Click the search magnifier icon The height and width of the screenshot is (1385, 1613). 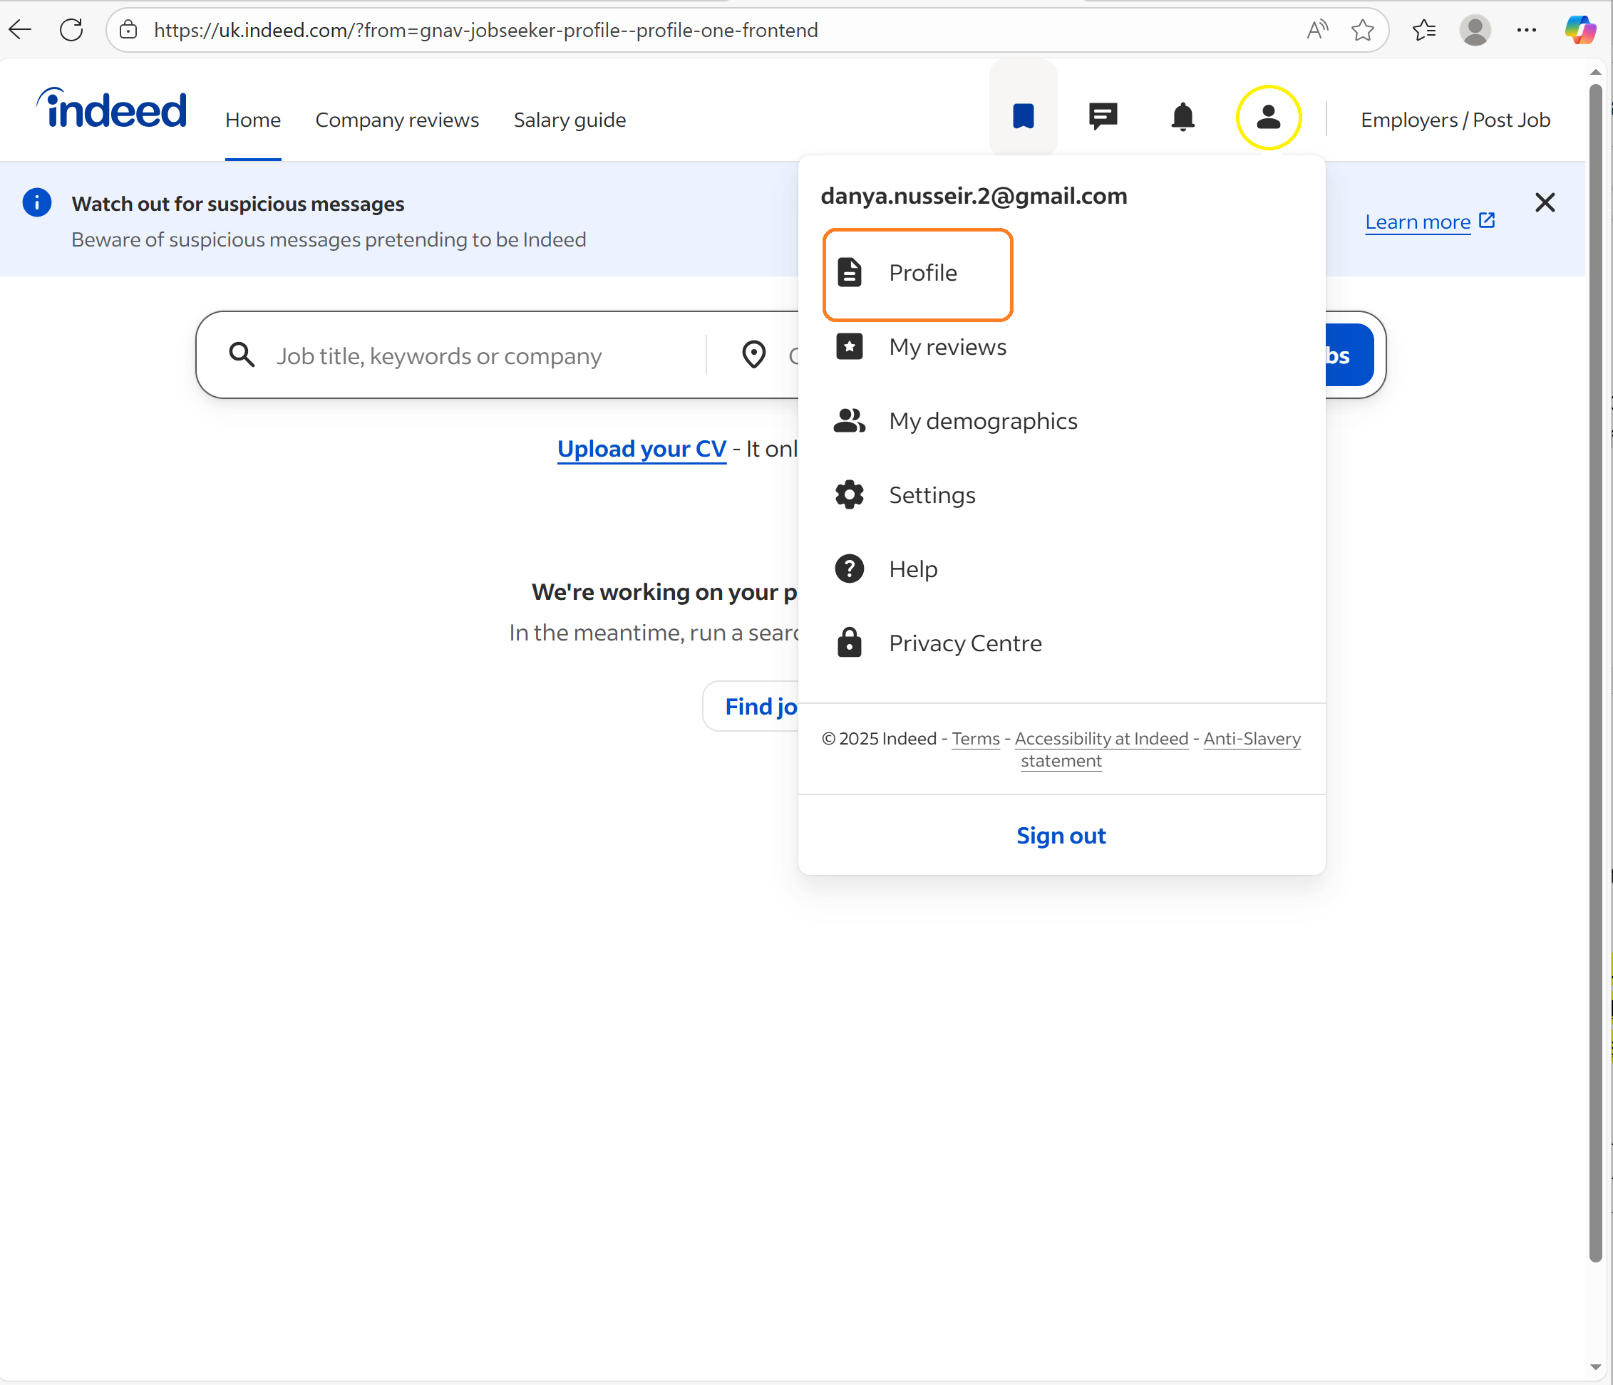[x=242, y=355]
